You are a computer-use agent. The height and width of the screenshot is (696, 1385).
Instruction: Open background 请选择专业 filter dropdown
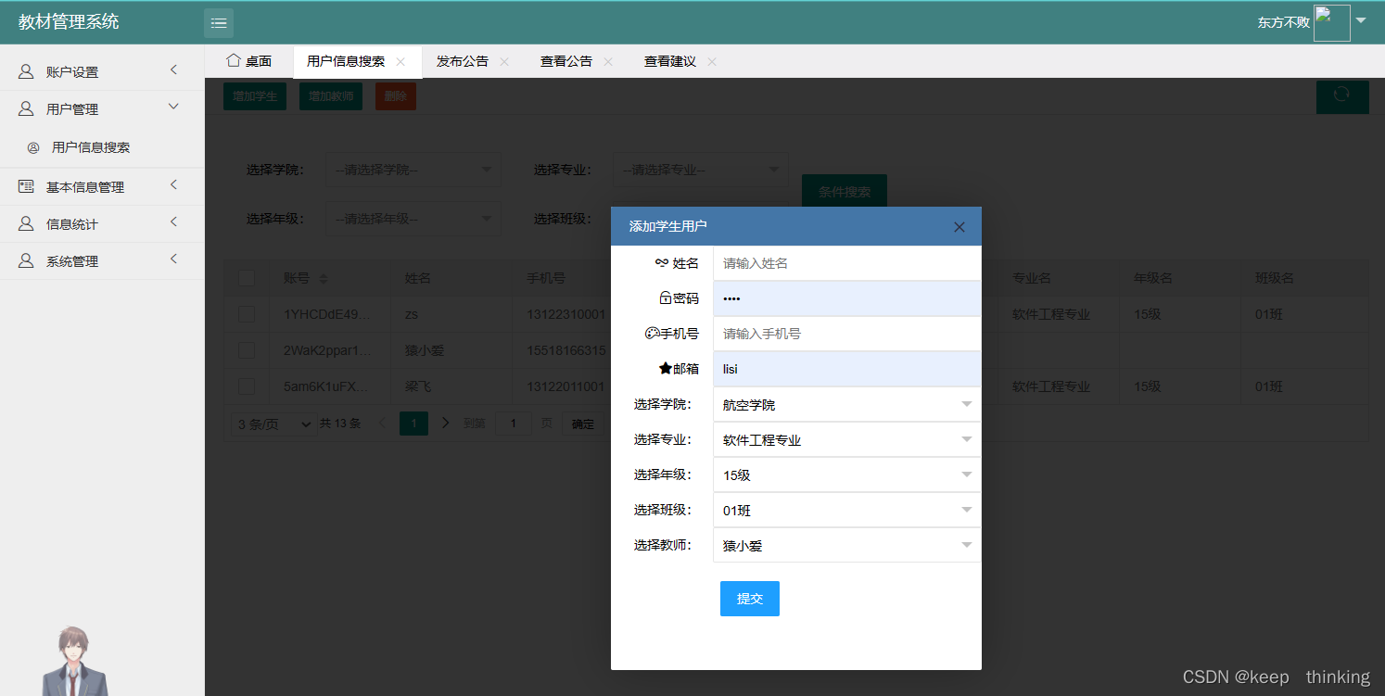tap(701, 170)
